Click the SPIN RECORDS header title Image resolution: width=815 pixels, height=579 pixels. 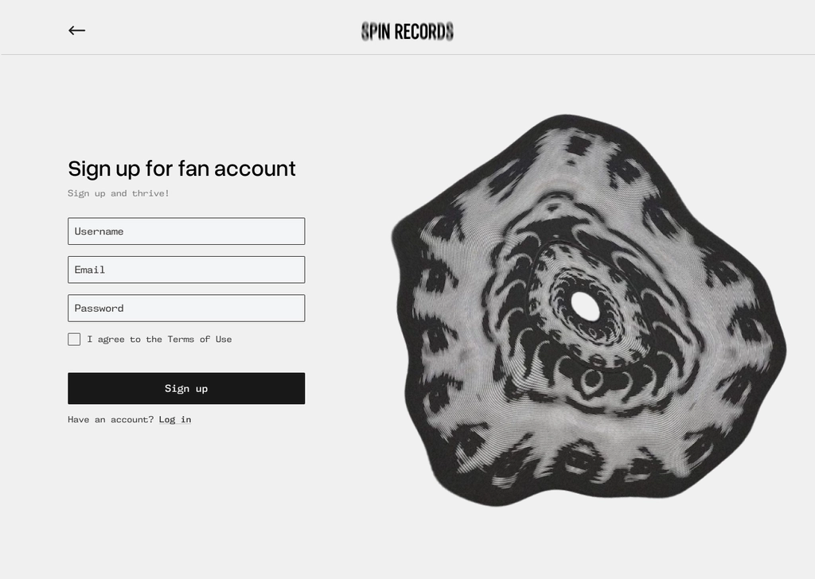[x=407, y=32]
